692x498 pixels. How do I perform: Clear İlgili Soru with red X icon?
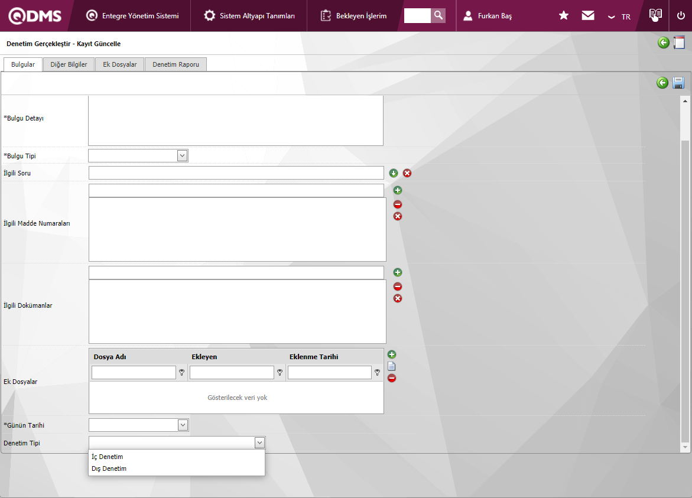click(x=407, y=173)
